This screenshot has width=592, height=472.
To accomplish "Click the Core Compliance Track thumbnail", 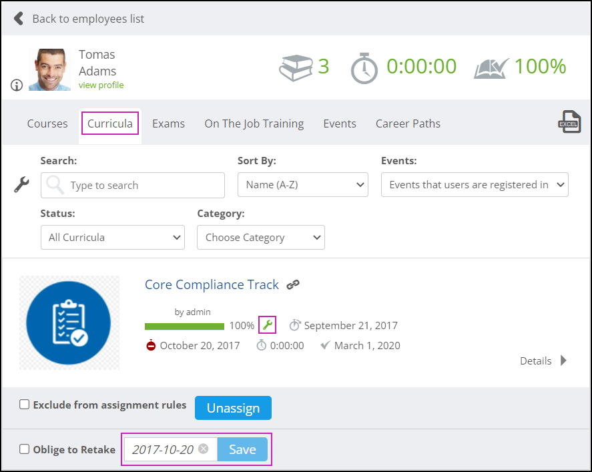I will point(69,322).
